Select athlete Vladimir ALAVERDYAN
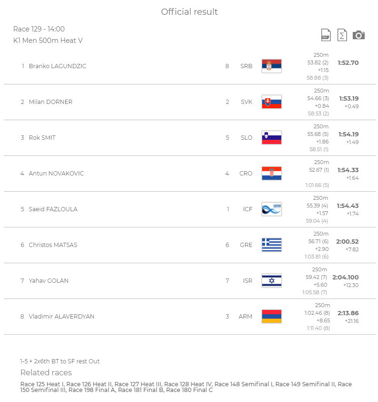378x402 pixels. coord(61,316)
